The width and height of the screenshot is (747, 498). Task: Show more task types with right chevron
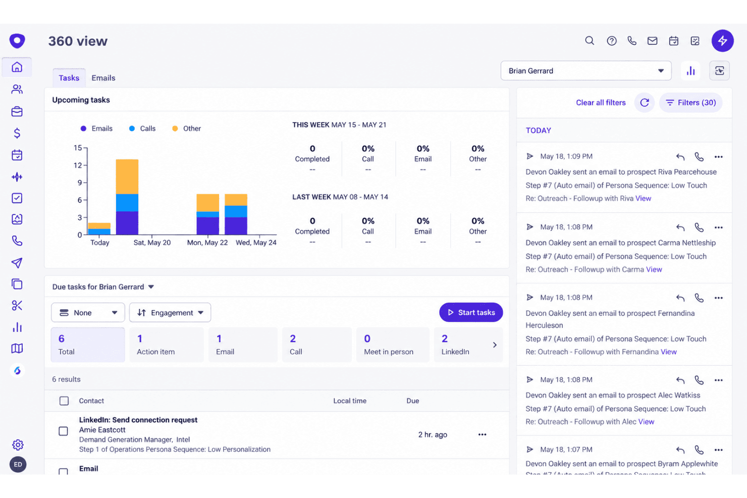pyautogui.click(x=495, y=345)
